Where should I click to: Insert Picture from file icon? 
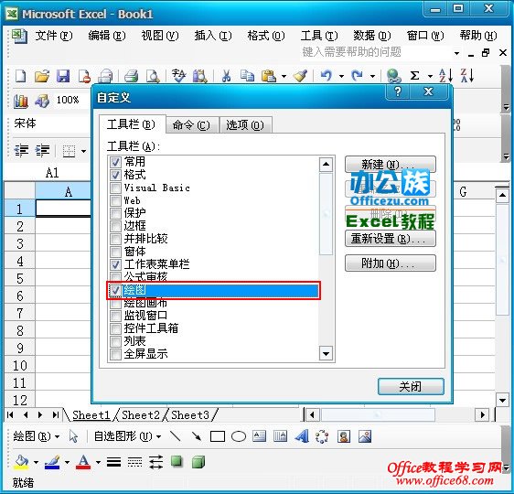(365, 436)
